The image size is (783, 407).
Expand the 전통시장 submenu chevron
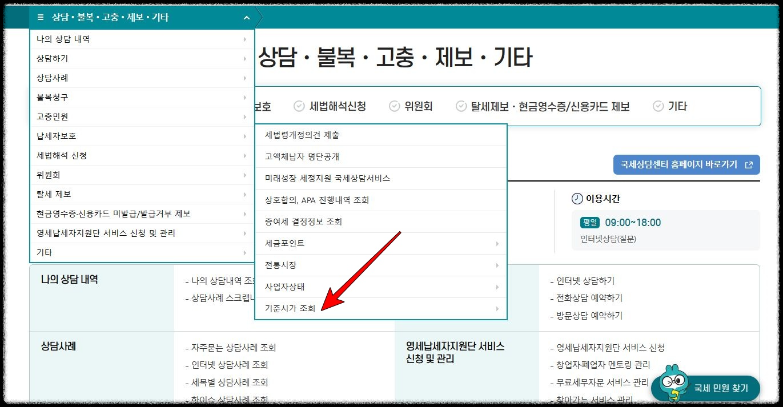497,265
